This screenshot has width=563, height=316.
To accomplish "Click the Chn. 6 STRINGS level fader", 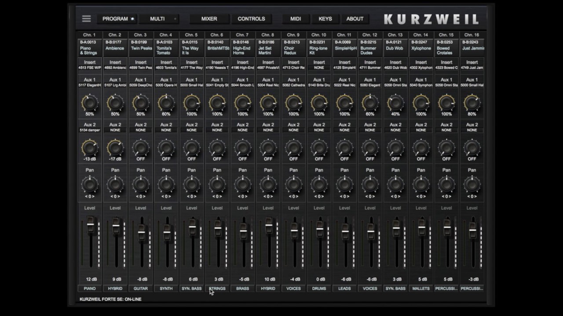I will [x=218, y=228].
